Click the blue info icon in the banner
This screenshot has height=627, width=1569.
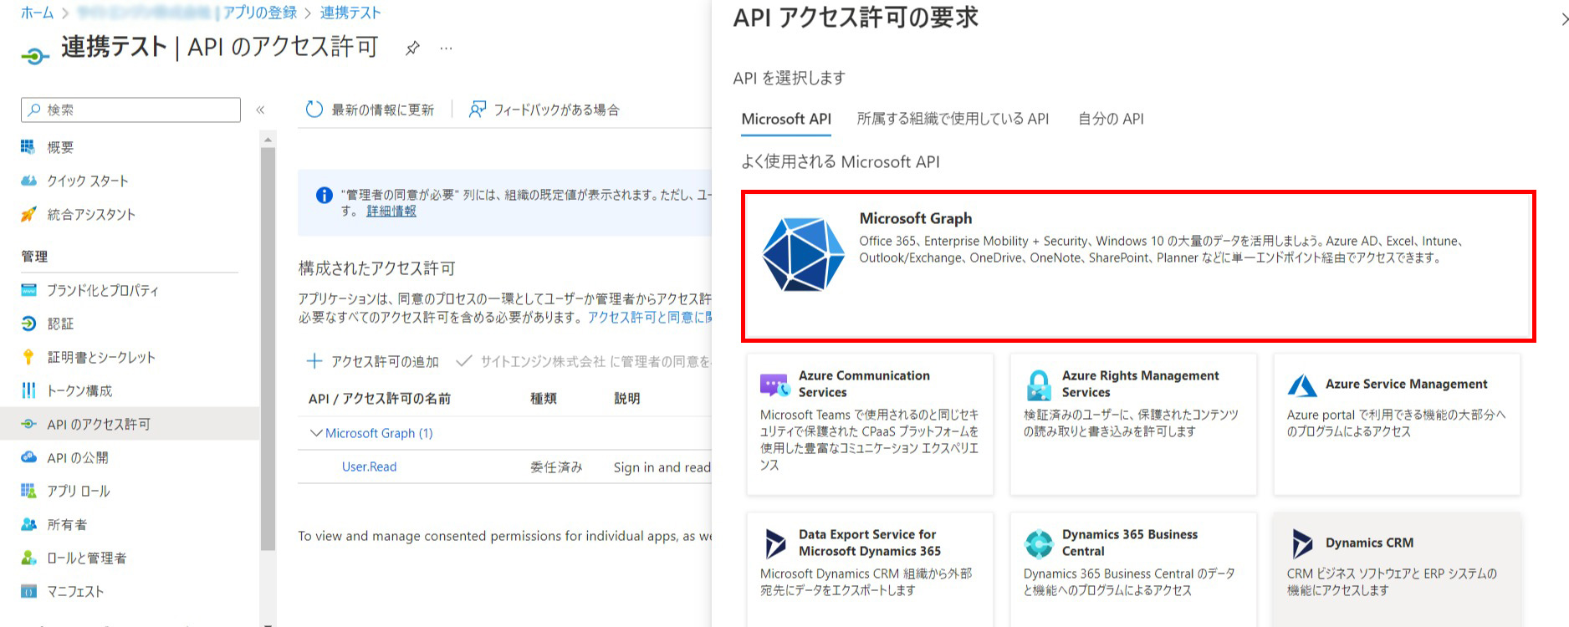(x=325, y=195)
